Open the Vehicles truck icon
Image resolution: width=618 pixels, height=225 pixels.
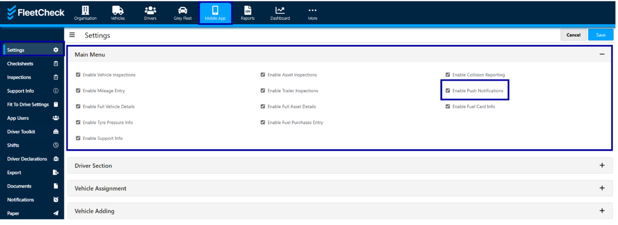117,11
